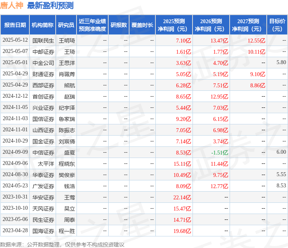Viewport: 288px width, 248px height.
Task: Click the 目标价 column header
Action: 277,25
